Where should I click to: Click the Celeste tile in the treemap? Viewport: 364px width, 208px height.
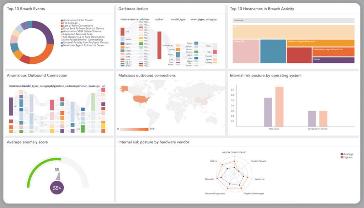(333, 60)
